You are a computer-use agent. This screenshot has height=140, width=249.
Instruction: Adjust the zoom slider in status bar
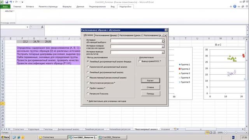[236, 132]
